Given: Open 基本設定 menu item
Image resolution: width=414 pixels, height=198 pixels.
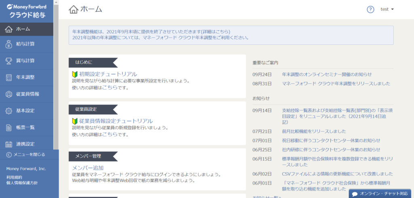Looking at the screenshot, I should [x=27, y=111].
